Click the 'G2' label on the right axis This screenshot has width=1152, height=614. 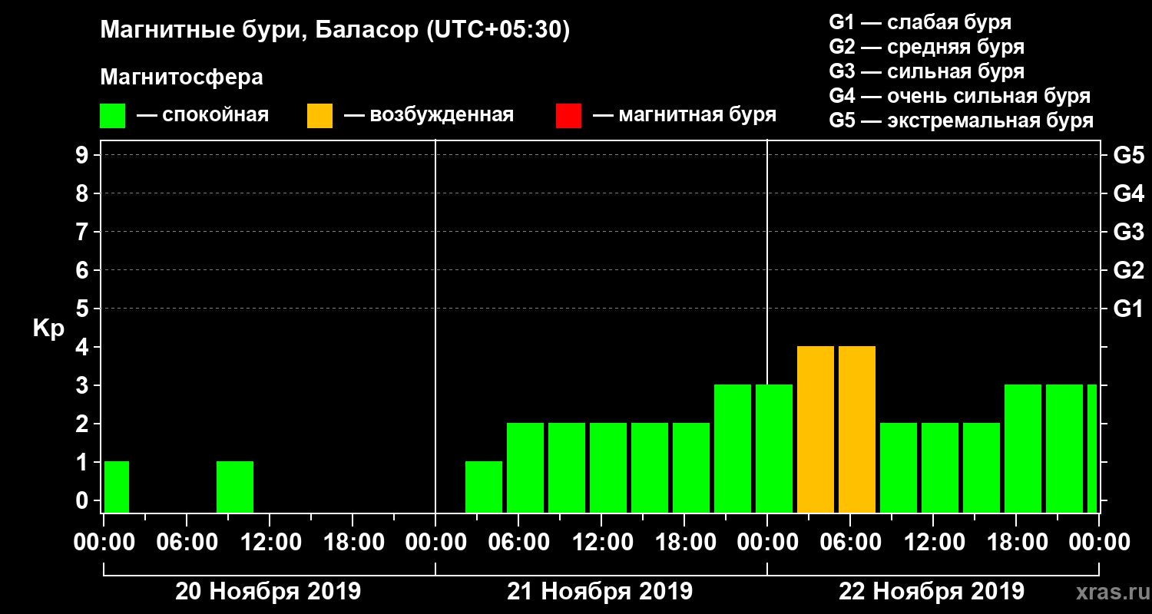pyautogui.click(x=1128, y=270)
